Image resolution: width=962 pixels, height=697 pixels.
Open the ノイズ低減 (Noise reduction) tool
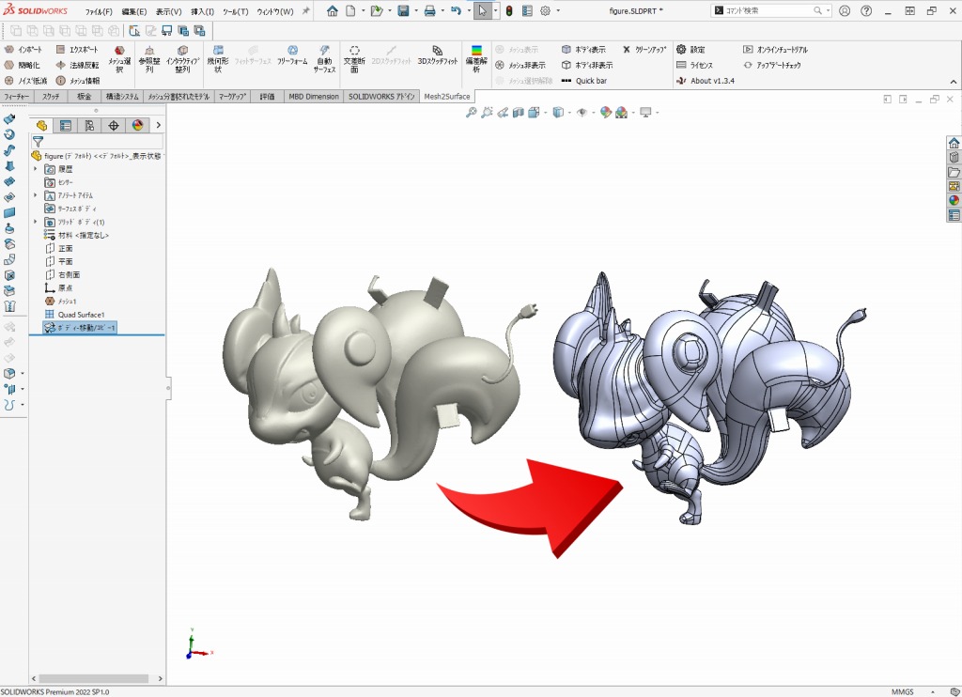25,81
